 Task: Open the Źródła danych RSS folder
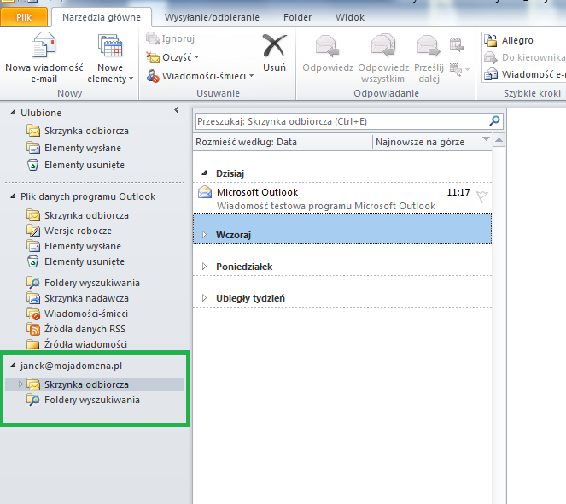point(85,329)
